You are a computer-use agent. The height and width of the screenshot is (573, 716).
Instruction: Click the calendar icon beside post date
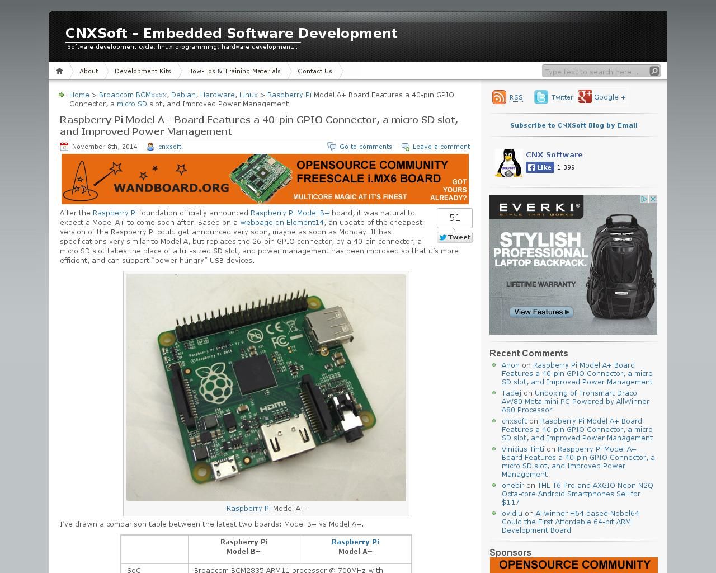[x=64, y=147]
